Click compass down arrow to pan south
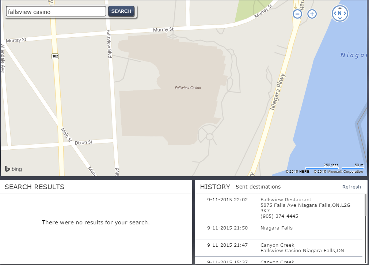The width and height of the screenshot is (369, 265). [x=340, y=18]
